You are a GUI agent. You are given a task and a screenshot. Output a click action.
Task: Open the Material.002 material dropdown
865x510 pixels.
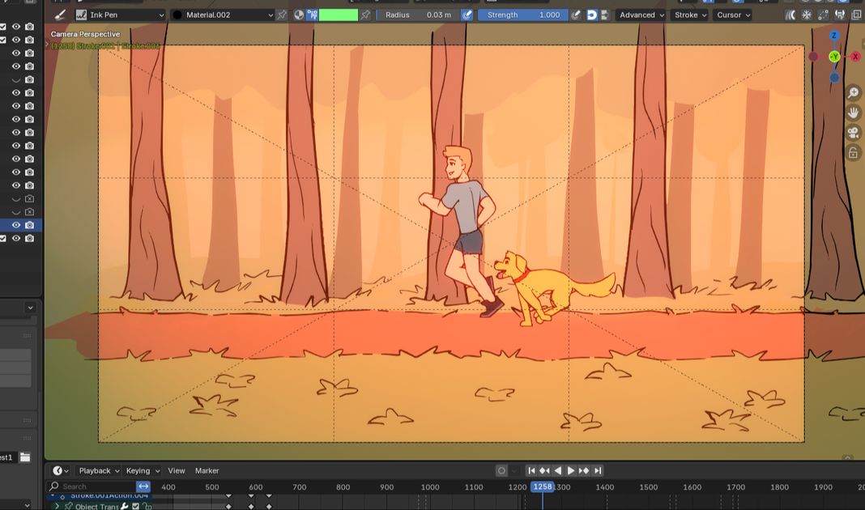pos(223,15)
